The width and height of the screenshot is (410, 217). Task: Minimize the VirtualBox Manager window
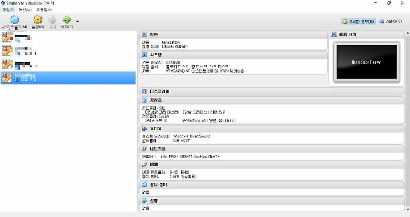[375, 3]
